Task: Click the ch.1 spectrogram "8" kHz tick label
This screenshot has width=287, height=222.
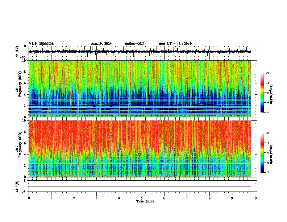Action: point(25,72)
